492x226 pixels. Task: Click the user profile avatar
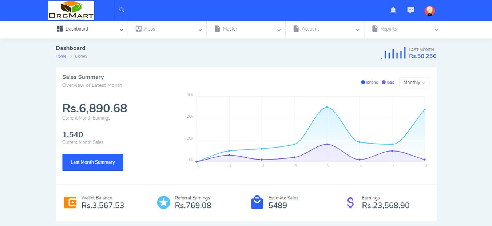click(429, 11)
